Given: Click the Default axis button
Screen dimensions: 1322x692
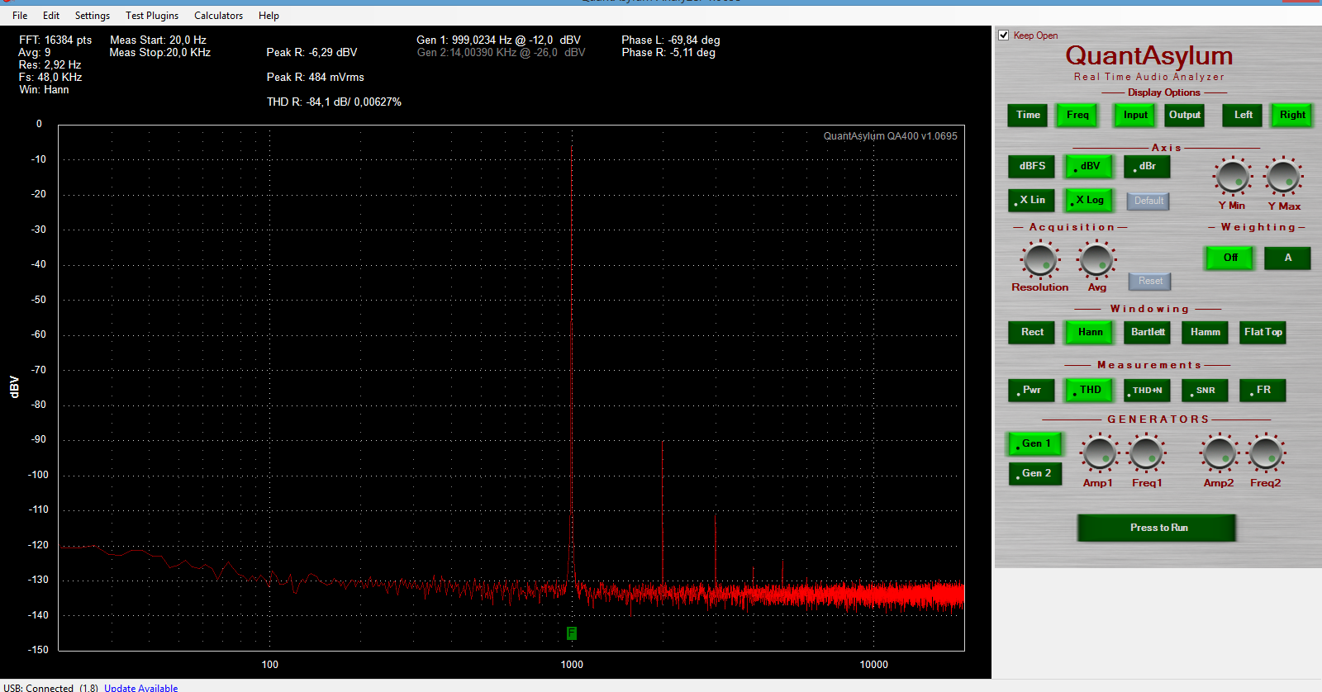Looking at the screenshot, I should [x=1148, y=201].
